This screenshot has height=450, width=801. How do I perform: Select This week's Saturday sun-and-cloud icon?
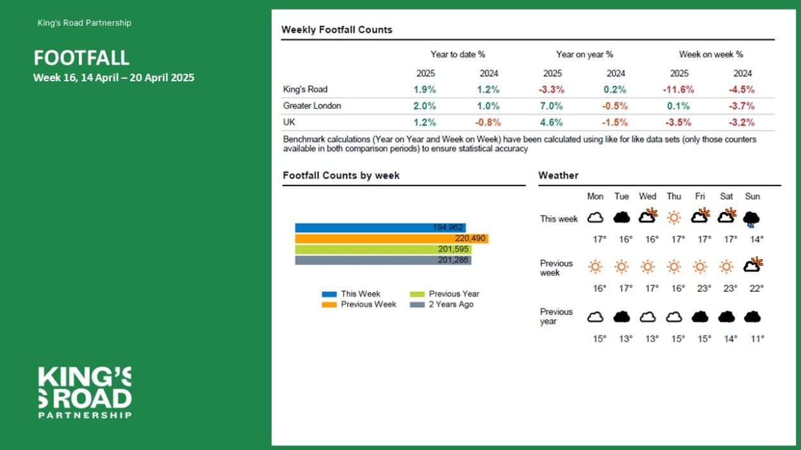coord(727,216)
